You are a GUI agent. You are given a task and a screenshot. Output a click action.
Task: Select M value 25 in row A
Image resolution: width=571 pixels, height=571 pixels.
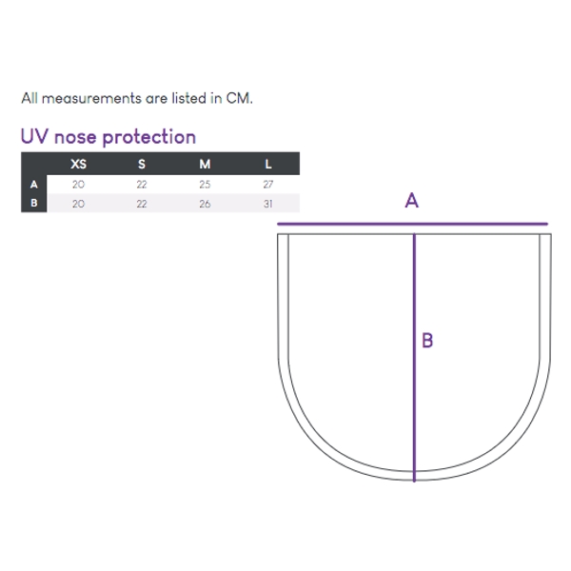[205, 185]
